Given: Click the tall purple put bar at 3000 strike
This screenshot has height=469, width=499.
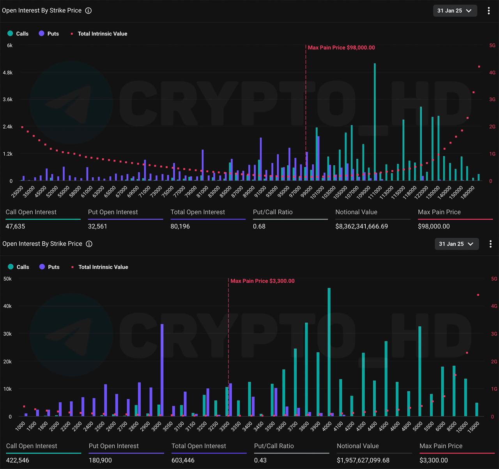Looking at the screenshot, I should coord(162,370).
